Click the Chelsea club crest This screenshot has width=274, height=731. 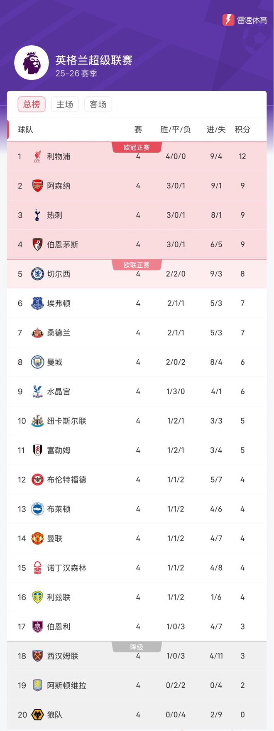(x=37, y=274)
